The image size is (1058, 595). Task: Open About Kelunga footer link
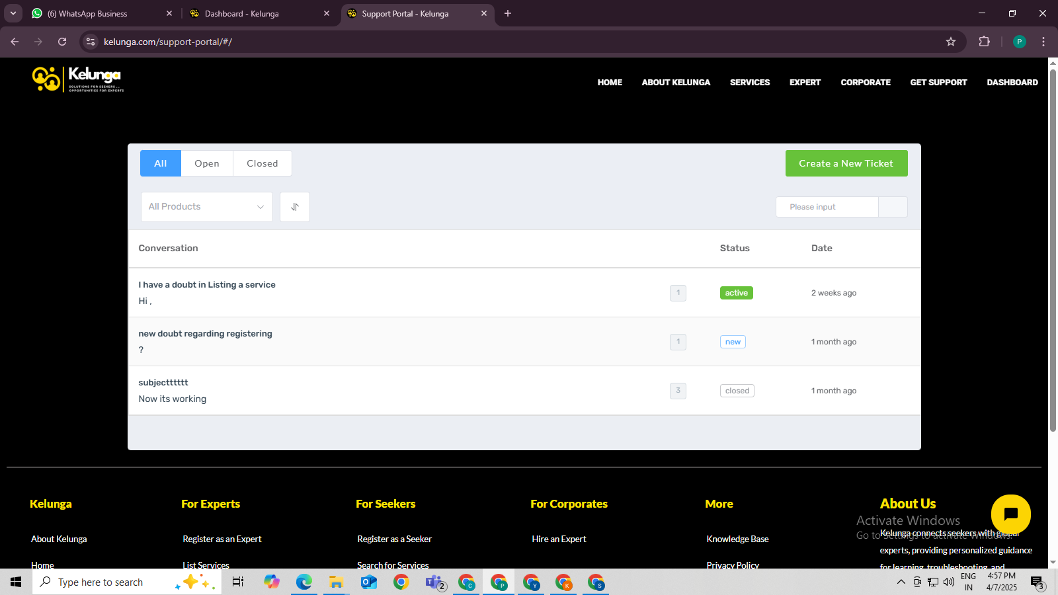pyautogui.click(x=59, y=539)
